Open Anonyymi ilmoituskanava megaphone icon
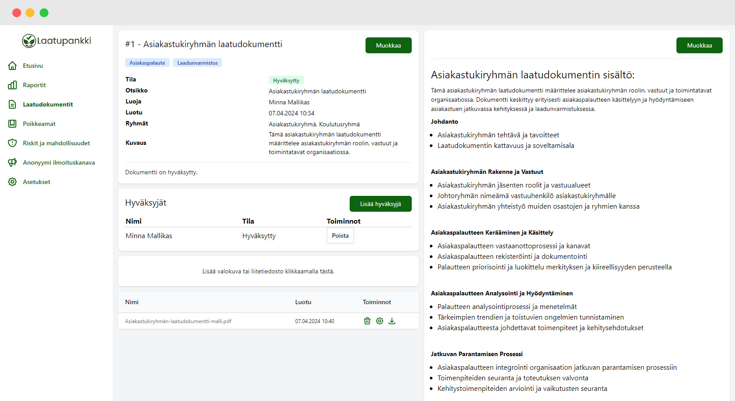The width and height of the screenshot is (735, 401). [13, 162]
